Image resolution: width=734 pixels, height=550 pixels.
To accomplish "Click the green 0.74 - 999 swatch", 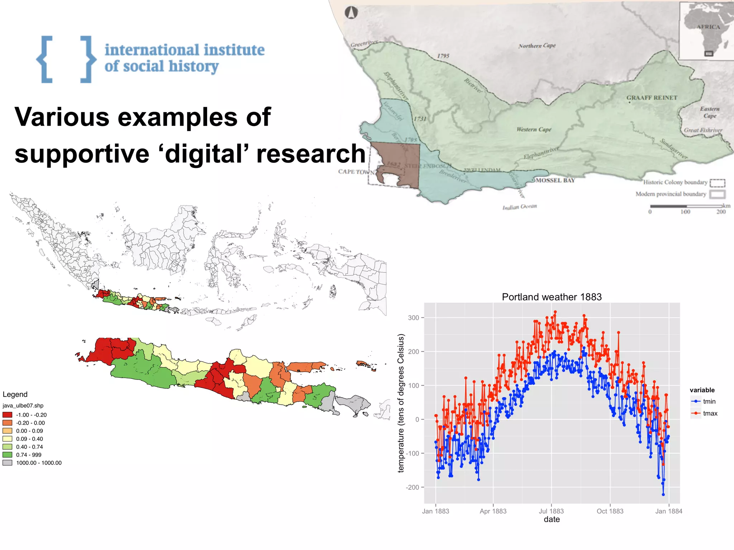I will point(8,455).
